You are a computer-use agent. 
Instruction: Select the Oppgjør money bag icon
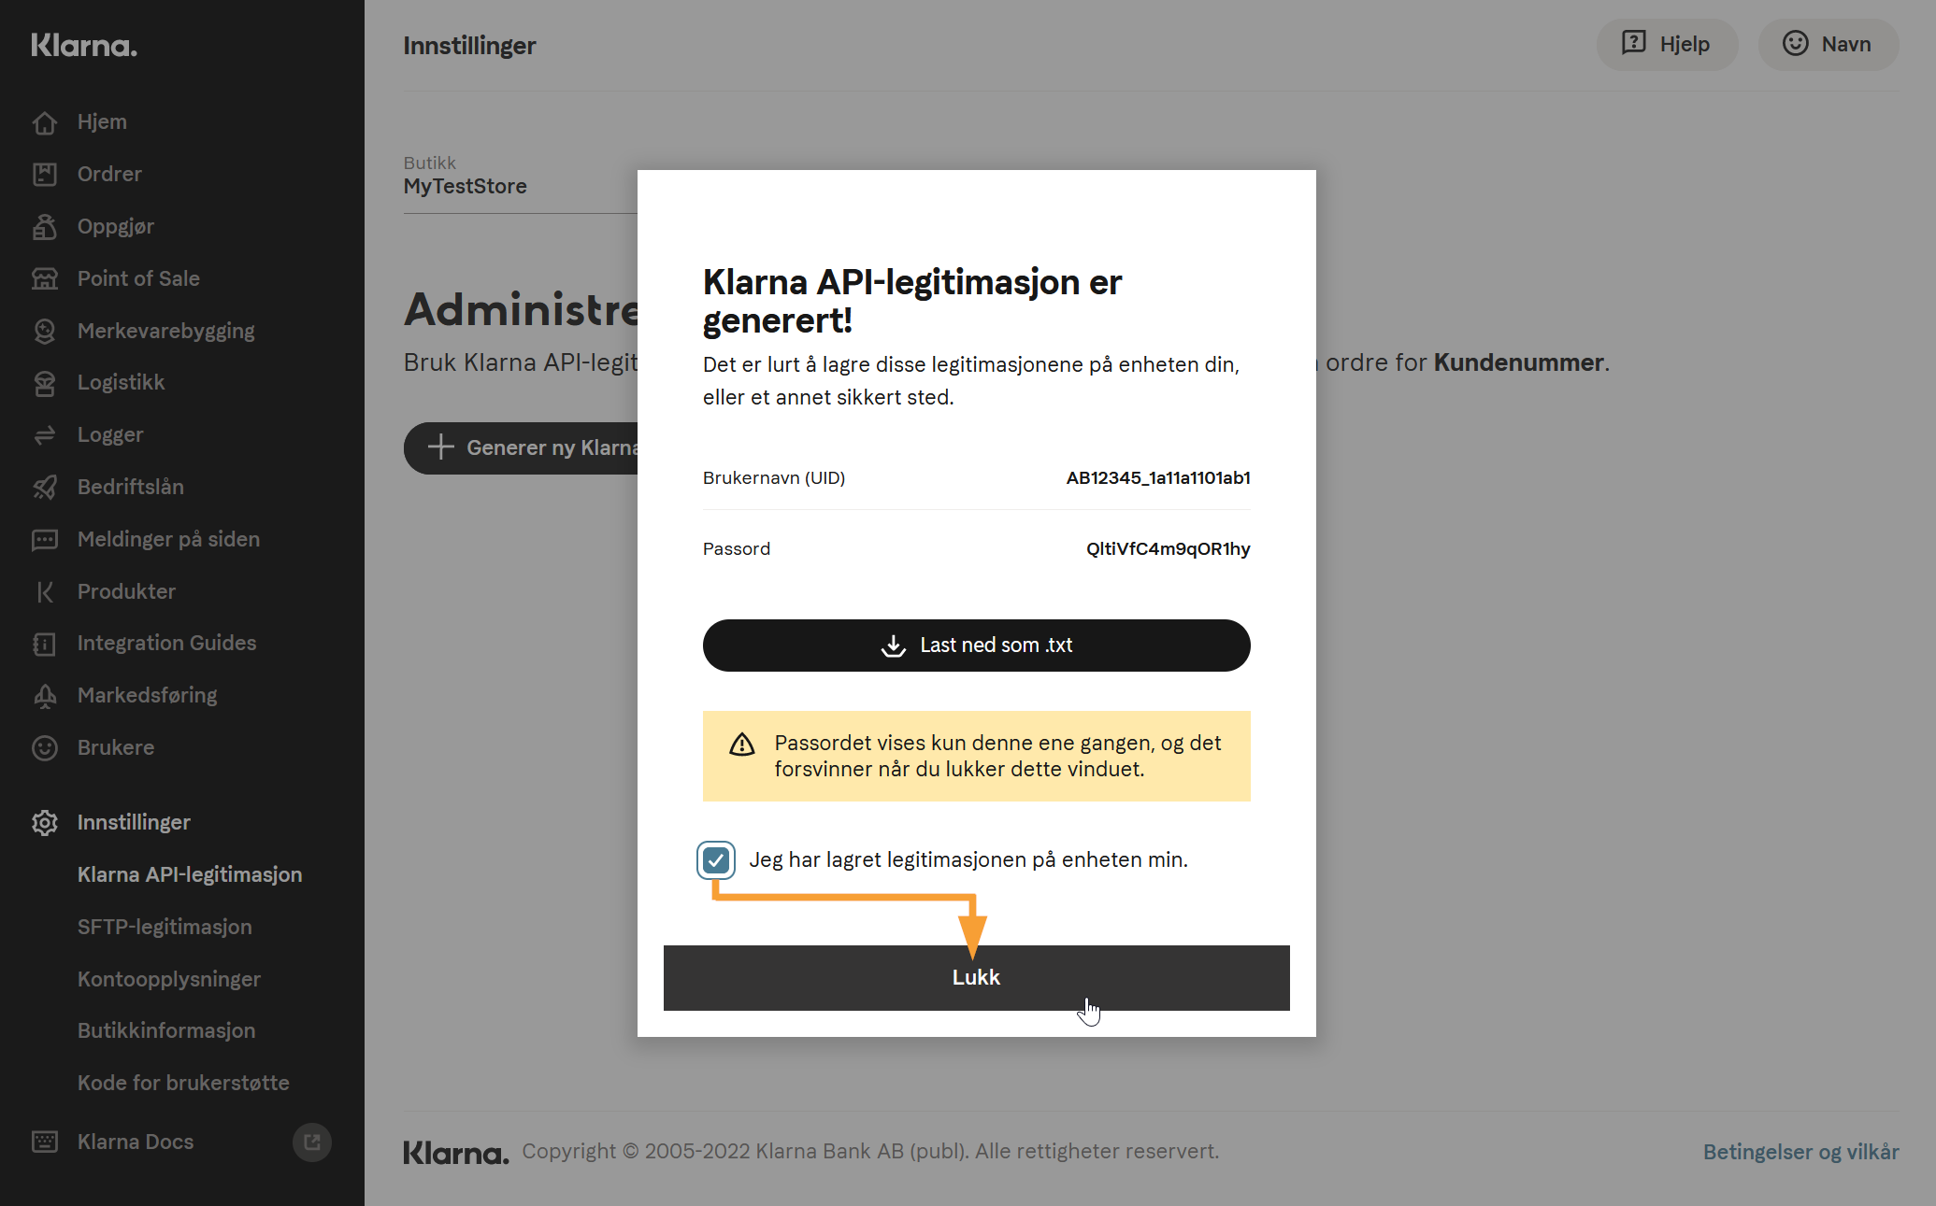[45, 227]
